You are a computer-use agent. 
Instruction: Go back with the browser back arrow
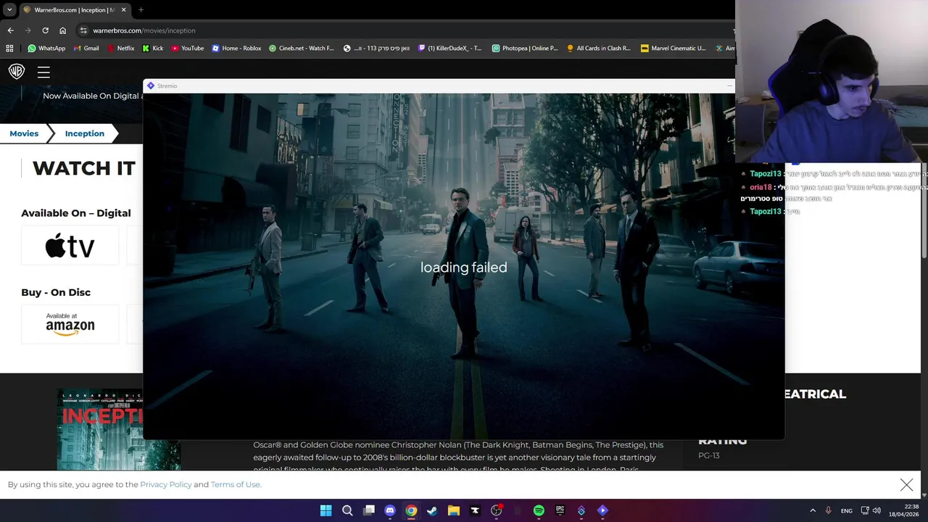click(x=10, y=30)
